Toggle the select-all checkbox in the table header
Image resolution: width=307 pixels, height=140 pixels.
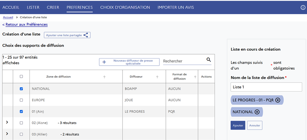(x=21, y=77)
